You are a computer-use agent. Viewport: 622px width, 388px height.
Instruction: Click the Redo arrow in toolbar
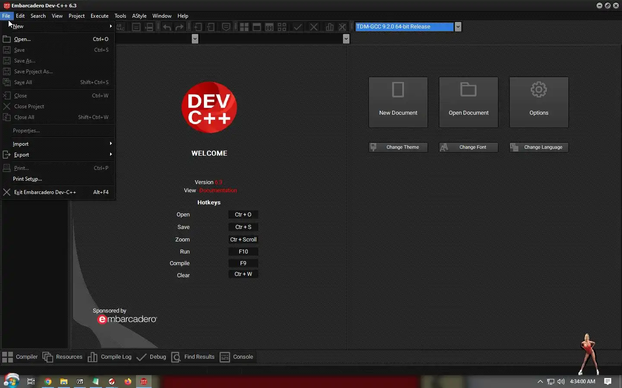(x=179, y=27)
